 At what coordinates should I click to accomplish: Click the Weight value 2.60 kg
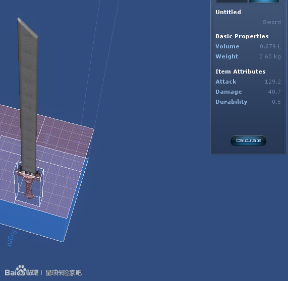click(270, 56)
